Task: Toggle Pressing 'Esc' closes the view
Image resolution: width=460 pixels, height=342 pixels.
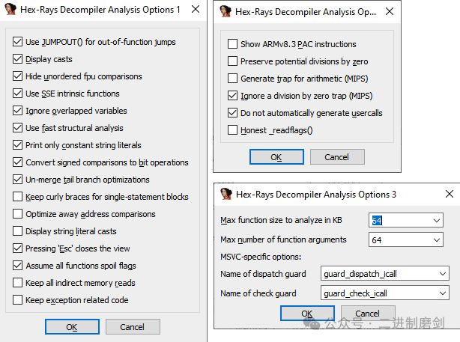Action: (17, 248)
